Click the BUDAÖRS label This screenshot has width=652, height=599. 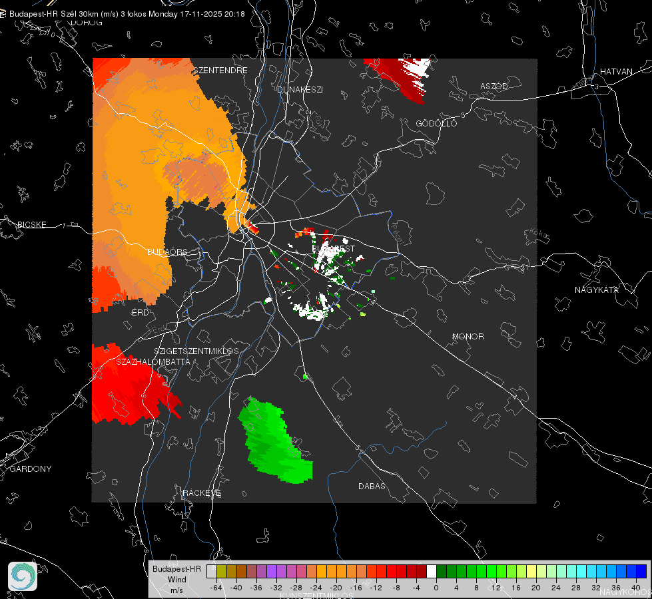pos(167,252)
